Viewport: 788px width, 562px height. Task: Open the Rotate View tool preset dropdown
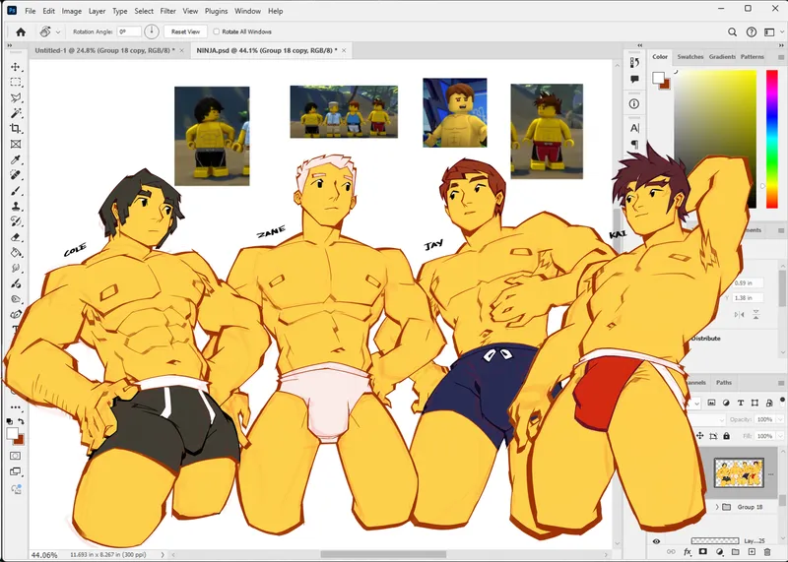point(58,32)
